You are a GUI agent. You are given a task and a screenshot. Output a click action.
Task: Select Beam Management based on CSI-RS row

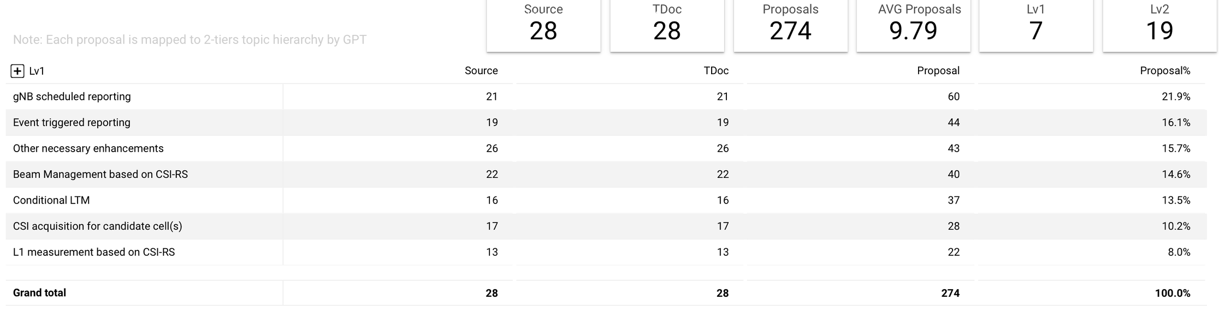click(606, 175)
